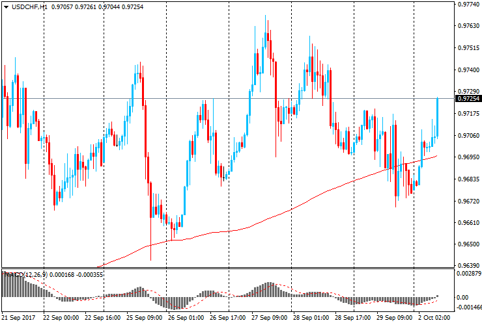Click the 0.96500 price scale label
This screenshot has width=482, height=325.
[468, 244]
